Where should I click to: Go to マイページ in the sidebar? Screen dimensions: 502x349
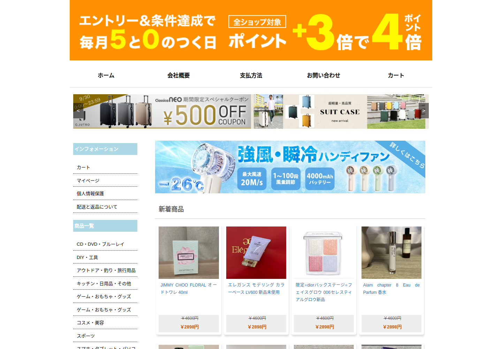tap(88, 181)
